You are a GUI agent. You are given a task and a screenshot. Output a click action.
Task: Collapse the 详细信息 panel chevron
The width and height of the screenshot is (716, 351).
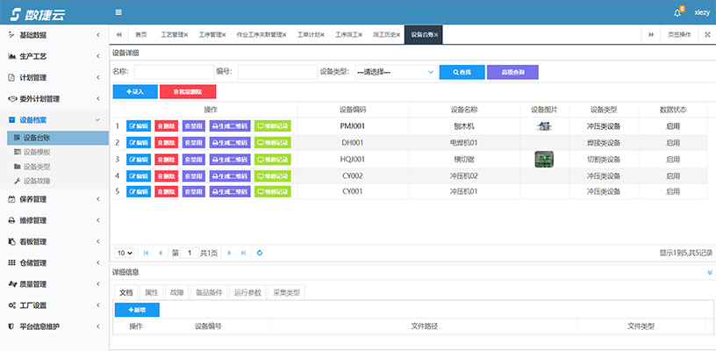coord(708,273)
